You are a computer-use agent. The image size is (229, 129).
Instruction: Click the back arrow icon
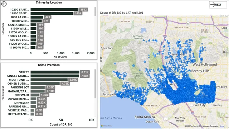(4, 4)
